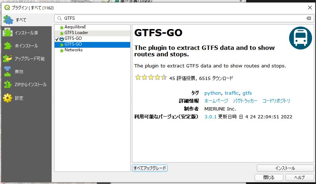
Task: Click the blue puzzle icon for すべて
Action: 8,20
